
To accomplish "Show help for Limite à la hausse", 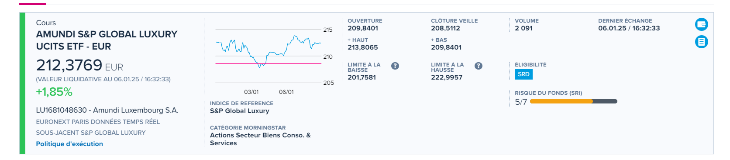I will [x=479, y=66].
